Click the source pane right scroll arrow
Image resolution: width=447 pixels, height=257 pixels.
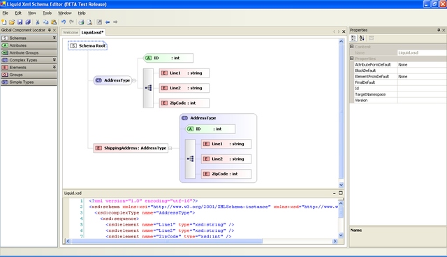pos(335,241)
